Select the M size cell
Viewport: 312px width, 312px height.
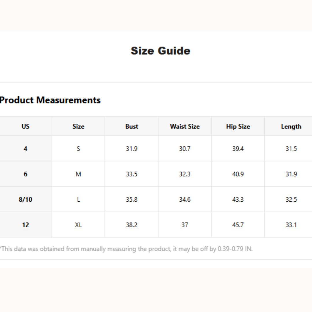pyautogui.click(x=78, y=174)
